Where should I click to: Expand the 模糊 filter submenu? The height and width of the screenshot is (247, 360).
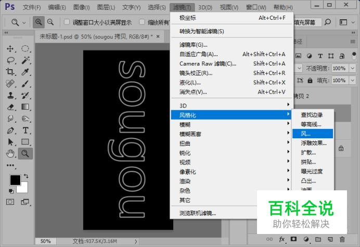click(231, 124)
